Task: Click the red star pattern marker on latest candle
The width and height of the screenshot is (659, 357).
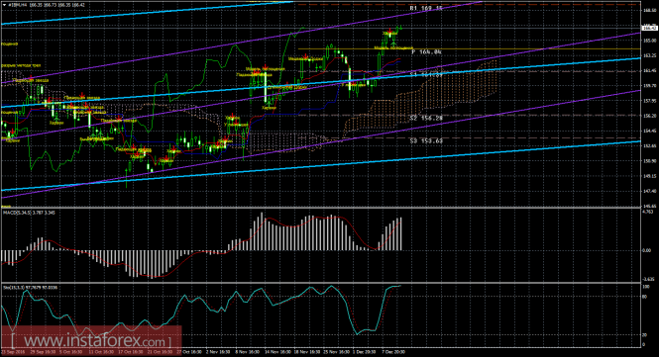Action: [390, 31]
